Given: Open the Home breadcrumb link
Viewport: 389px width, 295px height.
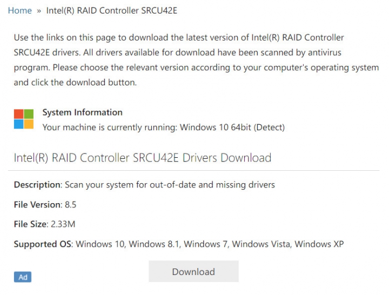Looking at the screenshot, I should click(20, 11).
